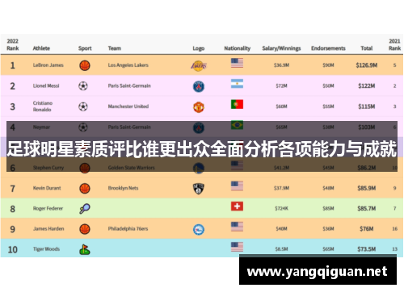Click the soccer ball icon in Neymar row
404x292 pixels.
click(83, 127)
